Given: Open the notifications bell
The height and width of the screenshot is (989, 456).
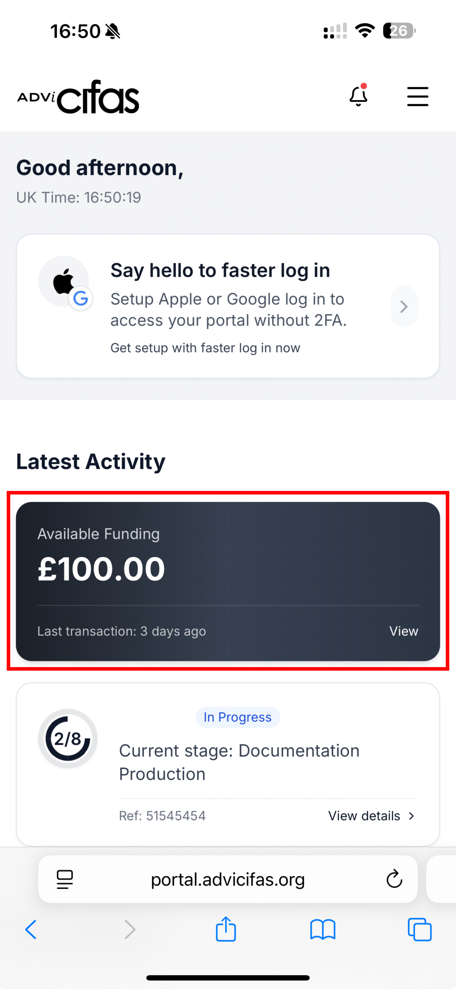Looking at the screenshot, I should 358,96.
